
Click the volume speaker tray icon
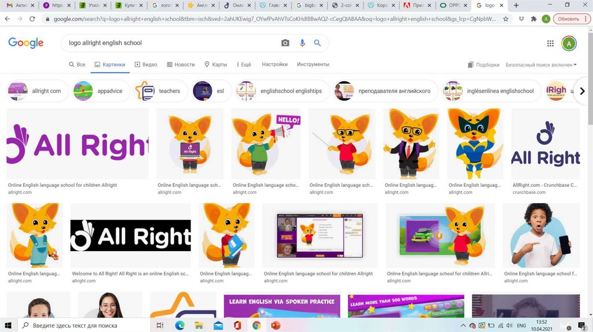510,325
